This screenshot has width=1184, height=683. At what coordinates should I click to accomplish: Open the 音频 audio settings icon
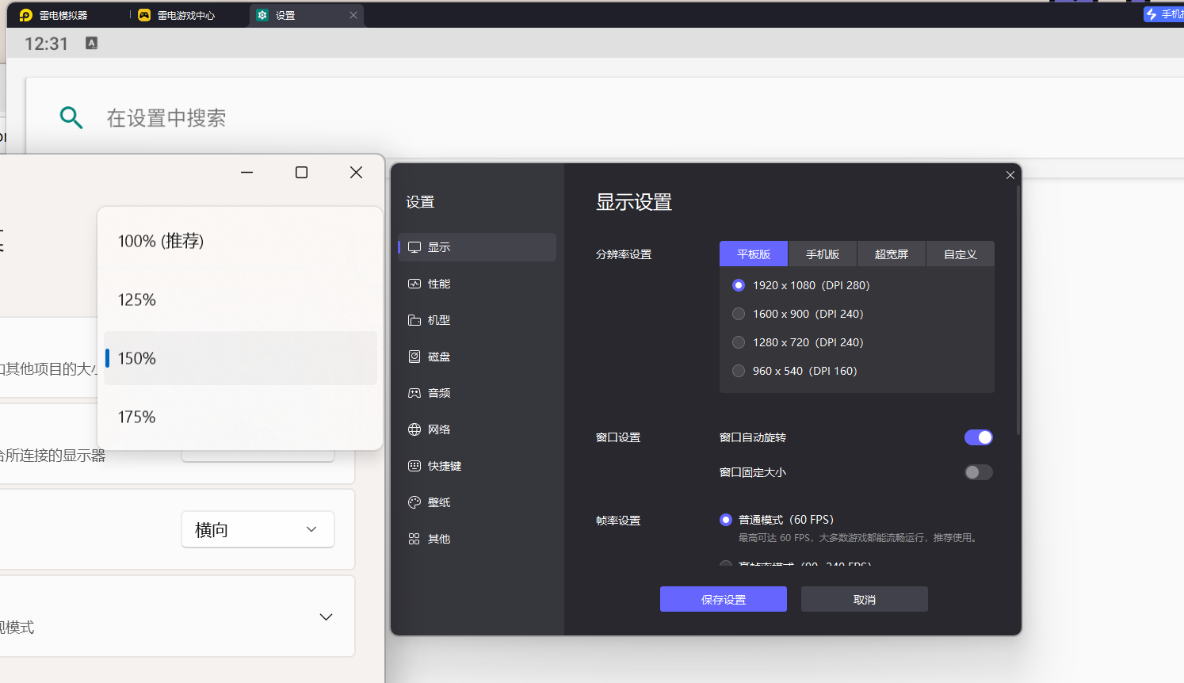(x=414, y=393)
